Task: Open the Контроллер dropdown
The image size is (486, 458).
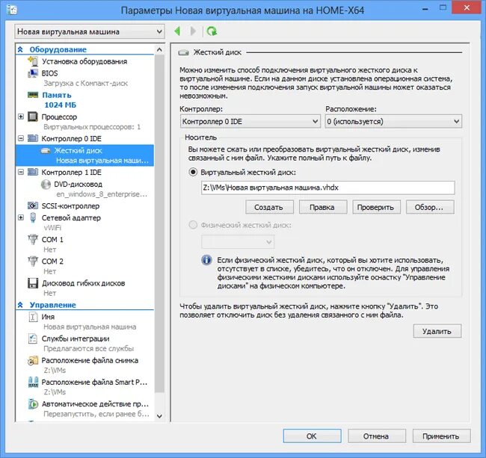Action: point(250,121)
